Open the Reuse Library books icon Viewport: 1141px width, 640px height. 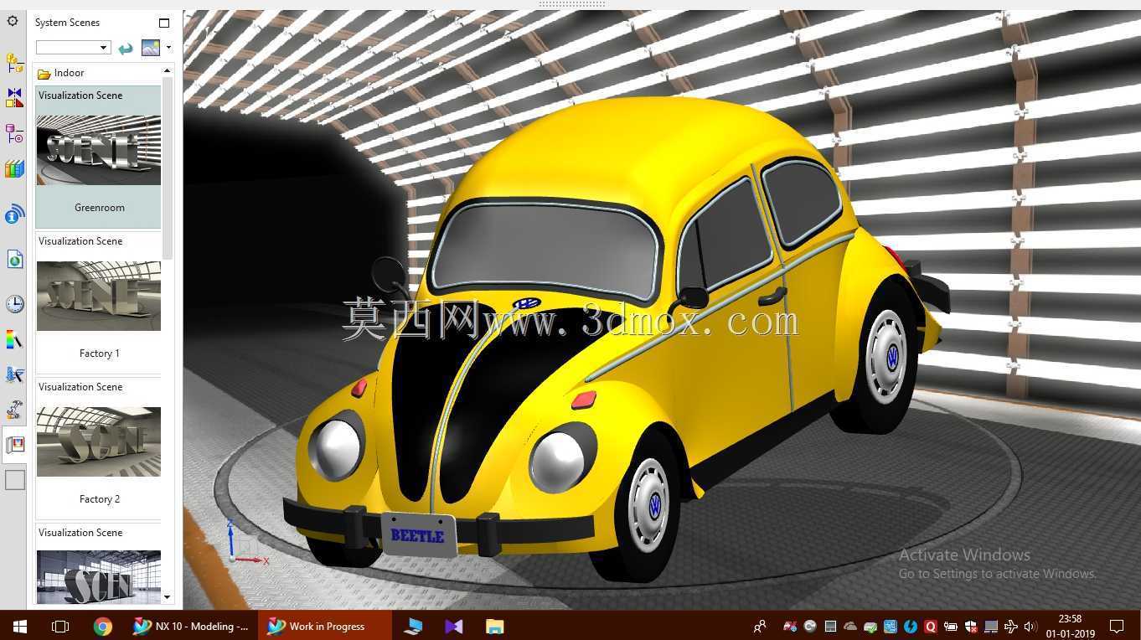pos(14,169)
